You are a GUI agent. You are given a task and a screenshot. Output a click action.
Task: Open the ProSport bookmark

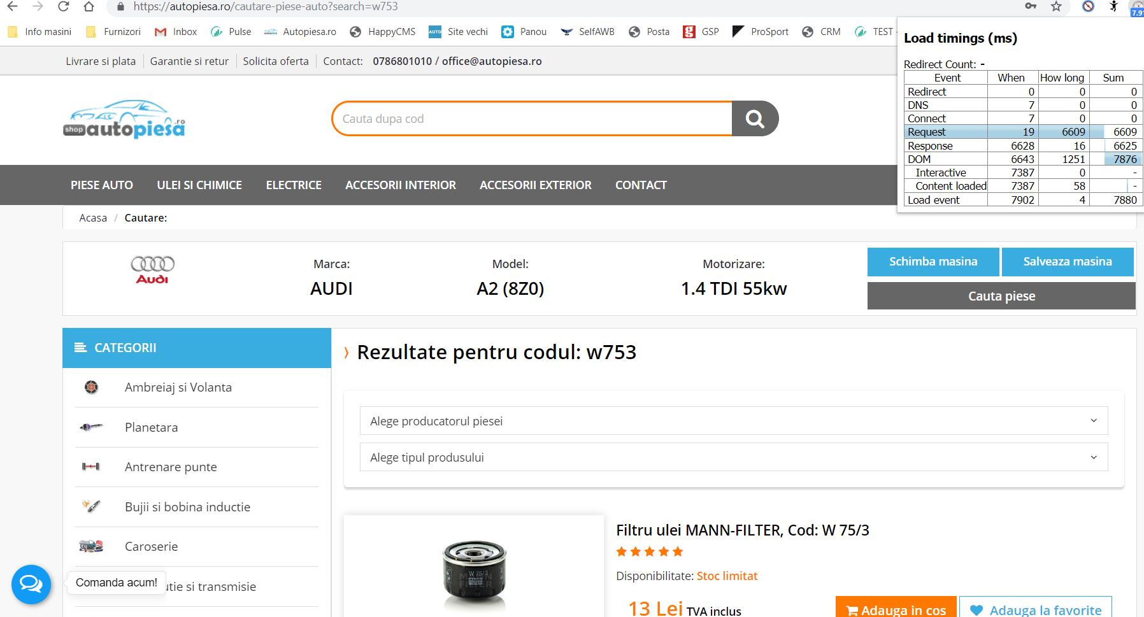click(761, 32)
